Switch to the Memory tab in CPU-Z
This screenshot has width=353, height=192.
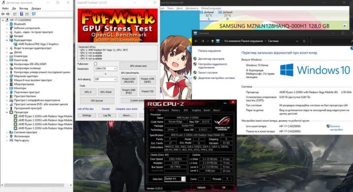point(175,110)
